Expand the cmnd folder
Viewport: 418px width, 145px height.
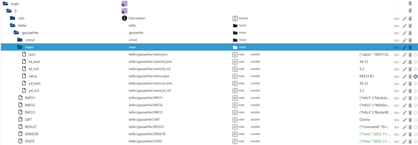coord(20,40)
